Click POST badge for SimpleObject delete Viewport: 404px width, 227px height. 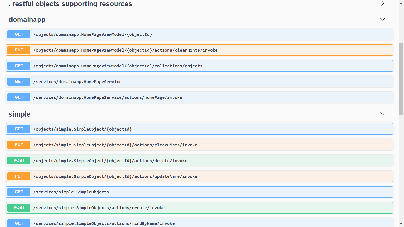pos(19,161)
